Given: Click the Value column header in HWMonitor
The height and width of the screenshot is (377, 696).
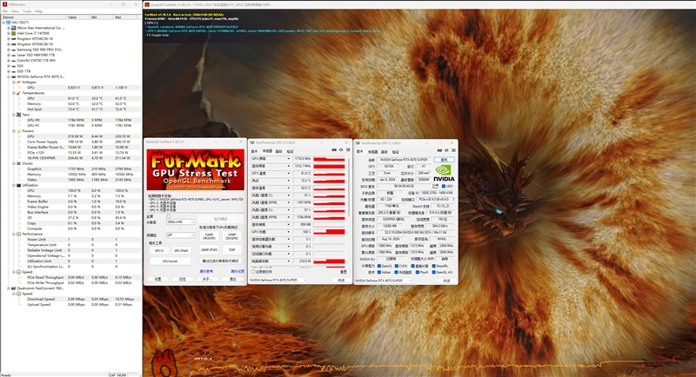Looking at the screenshot, I should pyautogui.click(x=77, y=17).
